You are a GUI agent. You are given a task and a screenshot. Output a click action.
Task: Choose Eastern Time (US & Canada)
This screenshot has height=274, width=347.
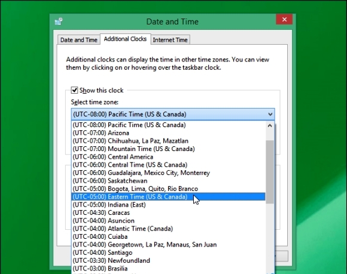(168, 197)
